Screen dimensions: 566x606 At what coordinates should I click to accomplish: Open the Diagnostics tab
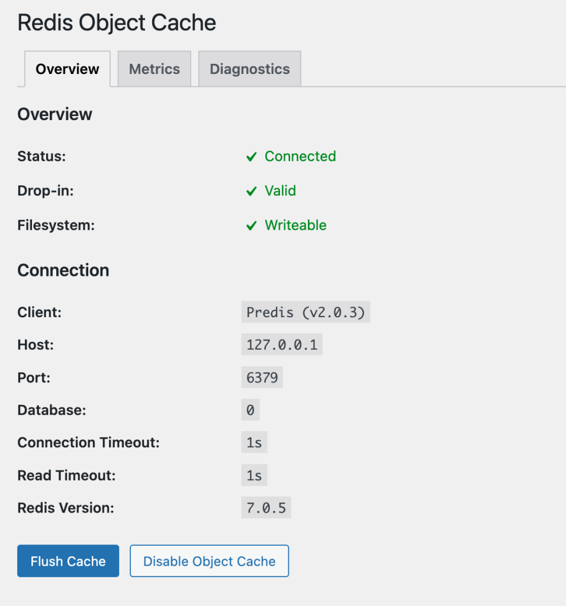249,69
